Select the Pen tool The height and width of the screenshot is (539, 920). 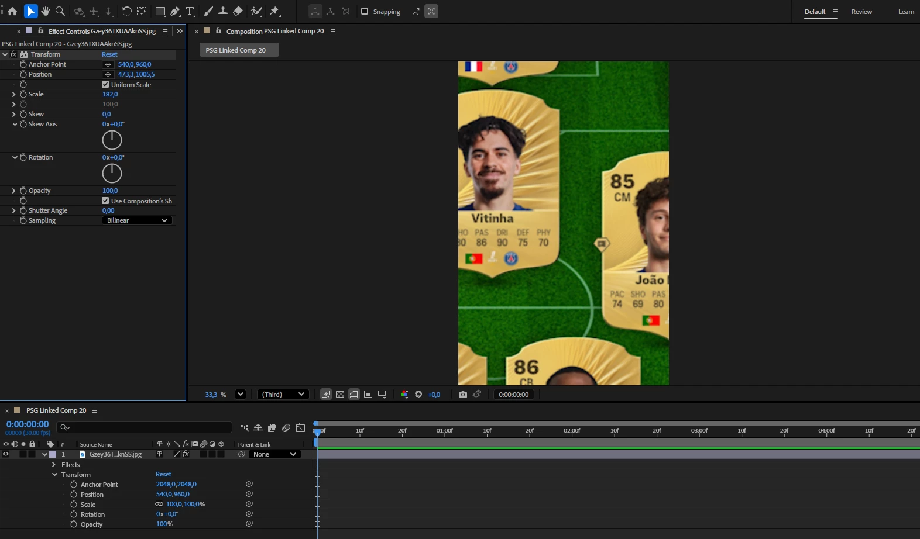[175, 11]
